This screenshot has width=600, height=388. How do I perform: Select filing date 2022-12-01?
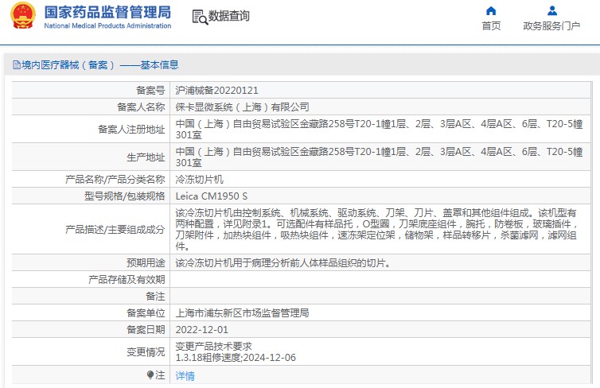tap(201, 330)
